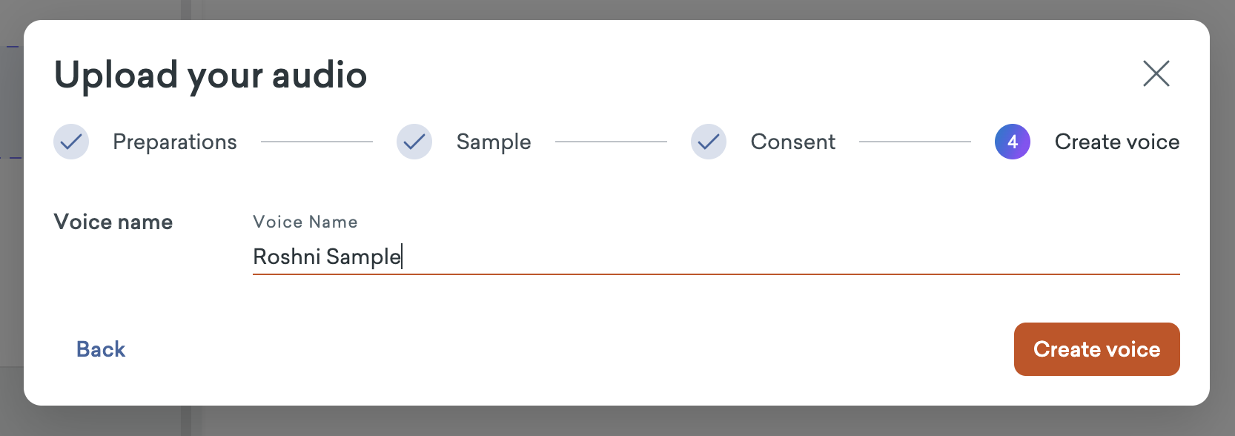Click the connector line after Consent
1235x436 pixels.
(x=915, y=142)
